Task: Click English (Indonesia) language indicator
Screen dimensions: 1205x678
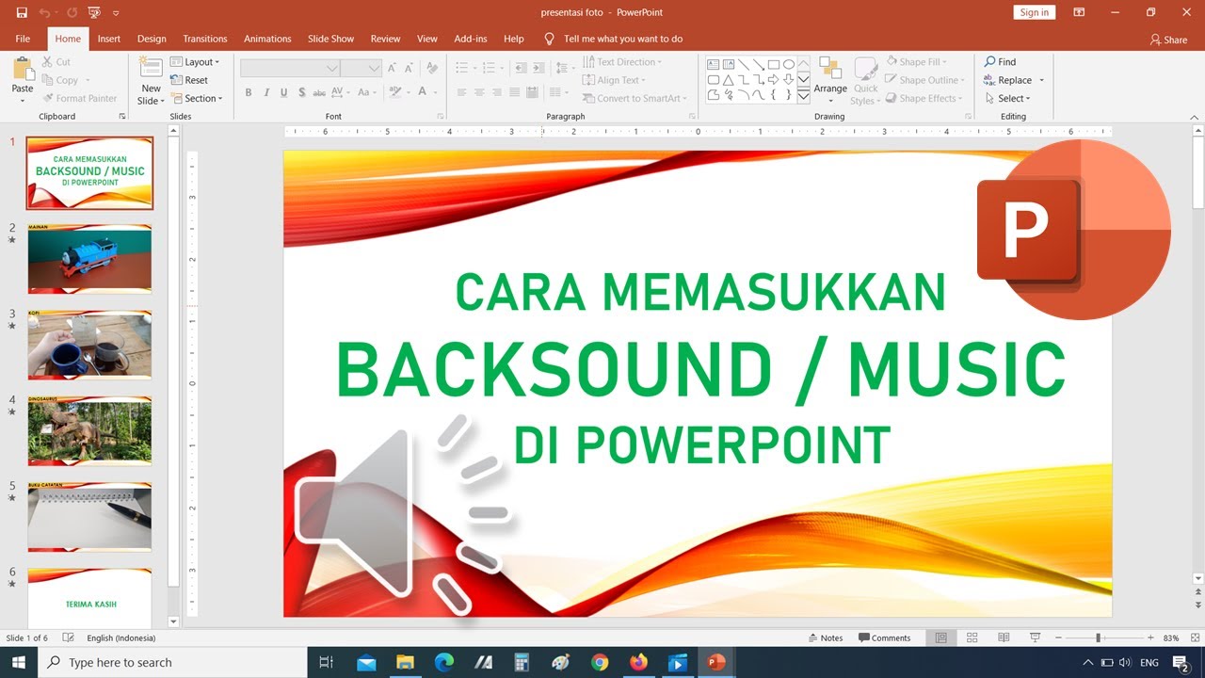Action: pyautogui.click(x=121, y=638)
